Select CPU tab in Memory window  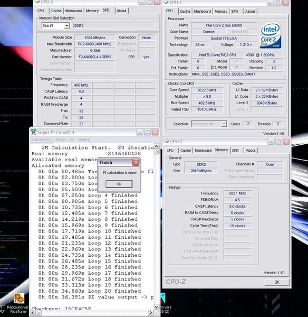pos(170,151)
